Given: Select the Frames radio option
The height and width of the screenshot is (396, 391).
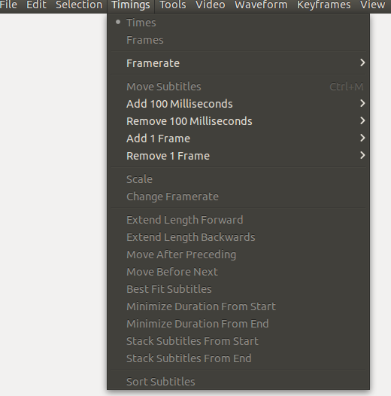Looking at the screenshot, I should 238,40.
